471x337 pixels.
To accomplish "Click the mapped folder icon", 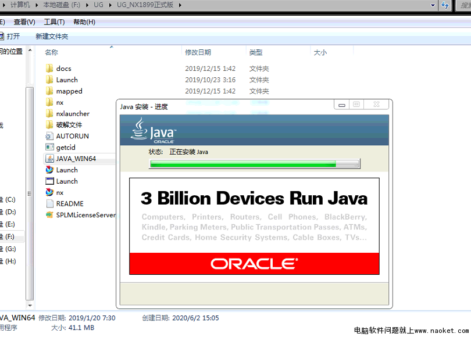I will point(49,91).
